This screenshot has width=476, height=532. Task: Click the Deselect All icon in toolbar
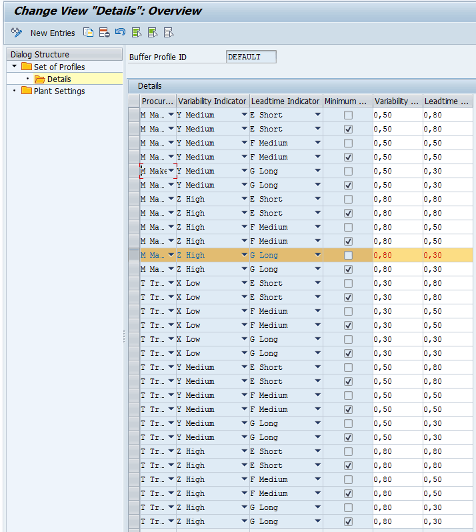click(x=169, y=32)
